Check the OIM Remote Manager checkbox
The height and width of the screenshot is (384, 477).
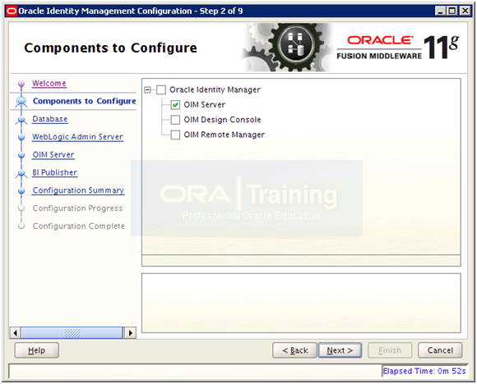[x=175, y=135]
